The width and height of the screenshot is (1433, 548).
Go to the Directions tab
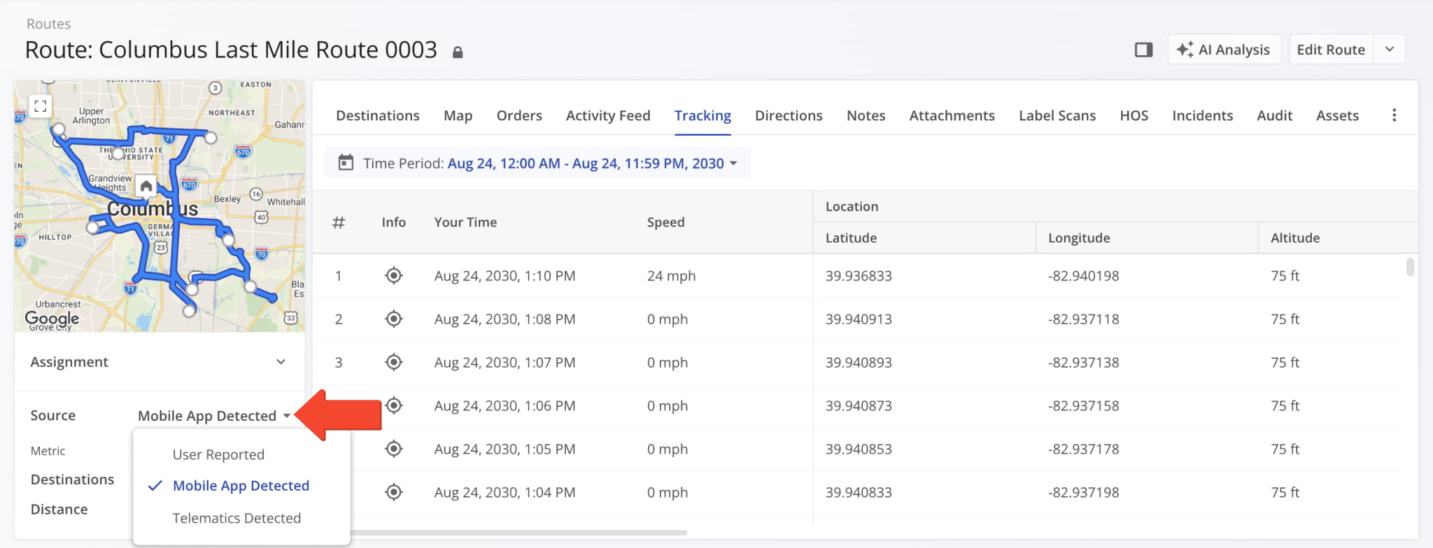pos(789,115)
